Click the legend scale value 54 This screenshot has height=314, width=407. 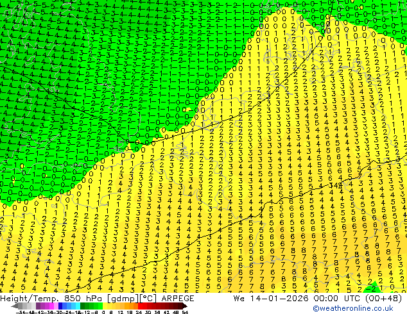click(x=185, y=312)
